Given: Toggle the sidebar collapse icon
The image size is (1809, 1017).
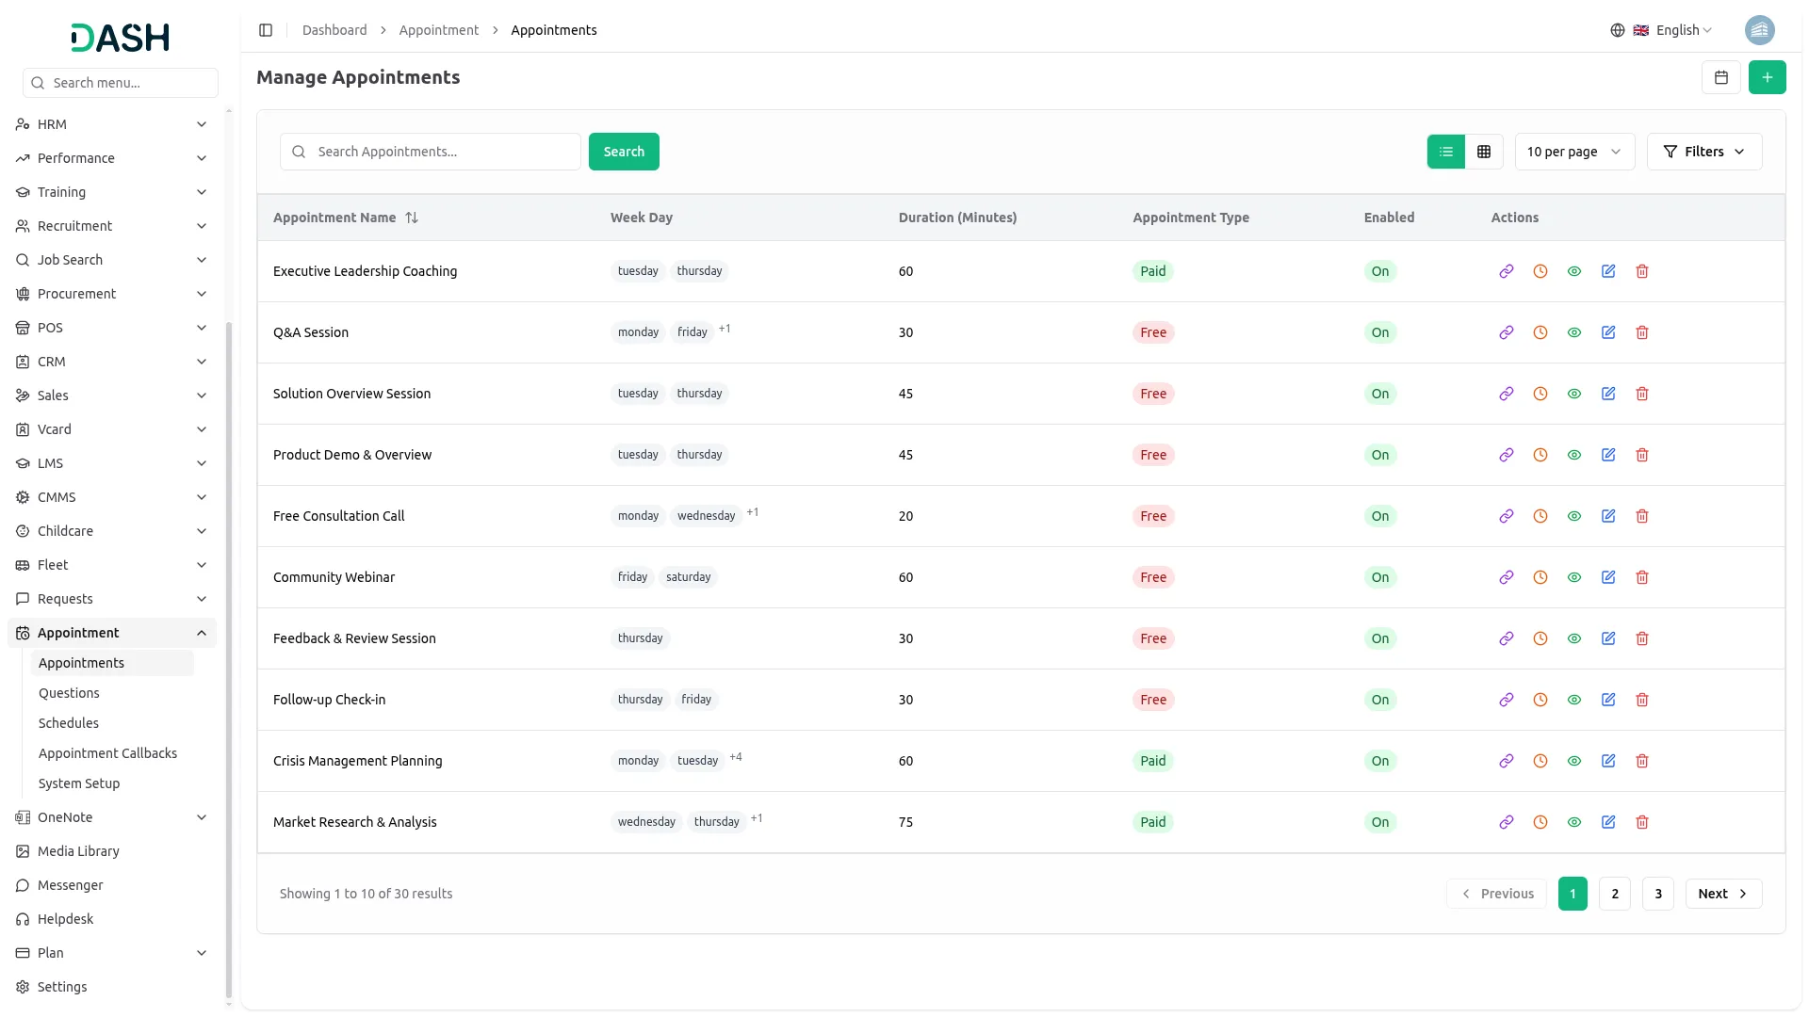Looking at the screenshot, I should tap(266, 30).
